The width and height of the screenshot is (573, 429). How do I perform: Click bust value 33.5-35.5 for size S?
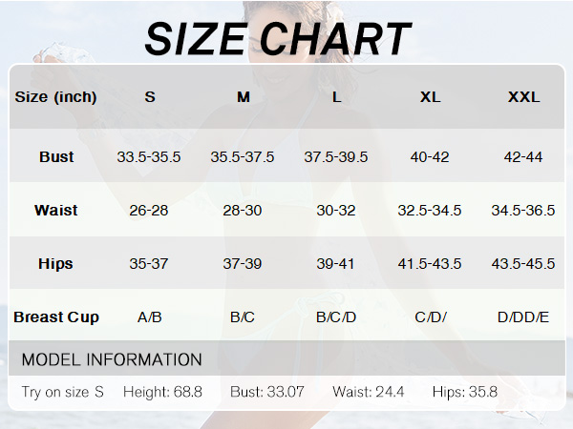pyautogui.click(x=149, y=157)
